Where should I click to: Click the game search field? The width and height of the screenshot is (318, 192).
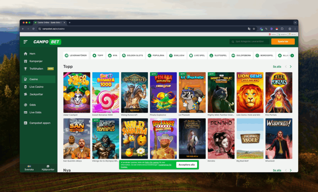click(249, 41)
